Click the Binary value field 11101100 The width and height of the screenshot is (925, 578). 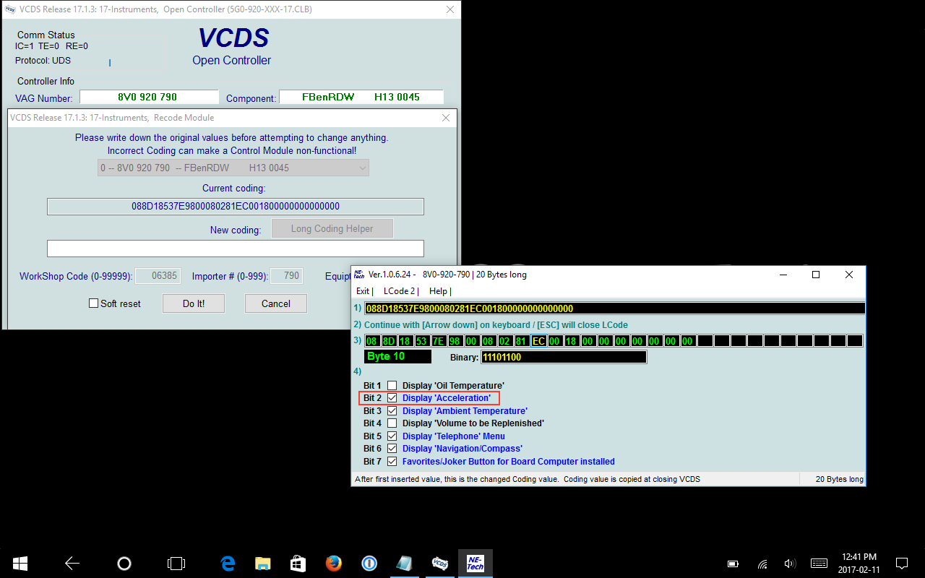(564, 357)
